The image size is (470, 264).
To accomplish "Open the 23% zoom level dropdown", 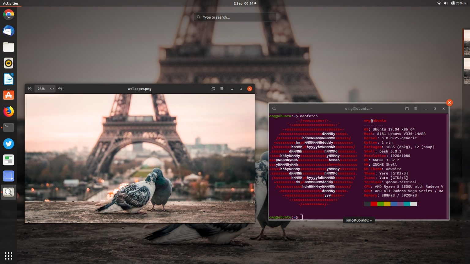I will click(x=45, y=89).
